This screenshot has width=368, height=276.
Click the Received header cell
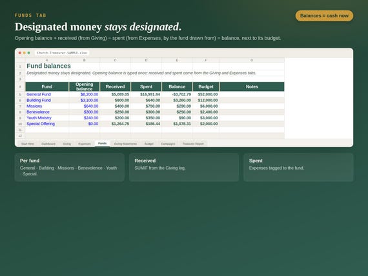[x=115, y=86]
